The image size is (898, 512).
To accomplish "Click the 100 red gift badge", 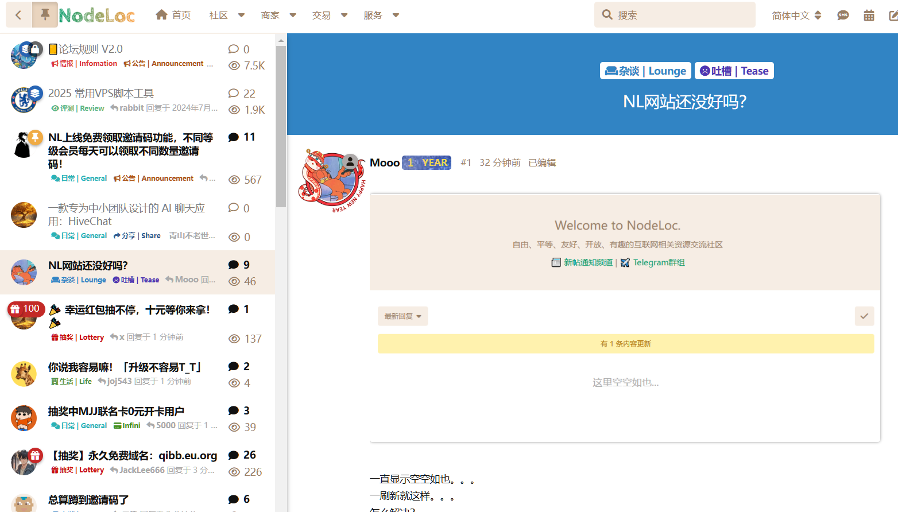I will pos(25,309).
